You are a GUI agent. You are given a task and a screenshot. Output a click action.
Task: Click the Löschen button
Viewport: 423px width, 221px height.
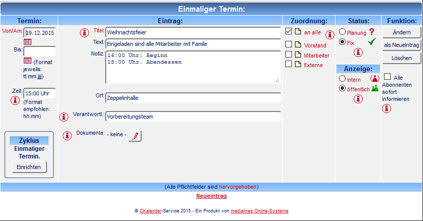pos(402,58)
